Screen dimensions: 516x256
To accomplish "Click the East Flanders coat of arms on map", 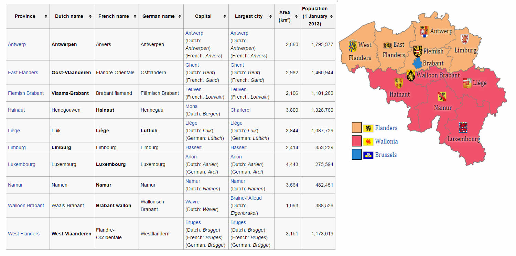I will tap(387, 45).
